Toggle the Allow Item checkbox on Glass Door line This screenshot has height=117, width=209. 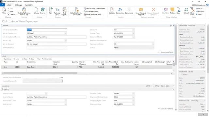coord(137,67)
